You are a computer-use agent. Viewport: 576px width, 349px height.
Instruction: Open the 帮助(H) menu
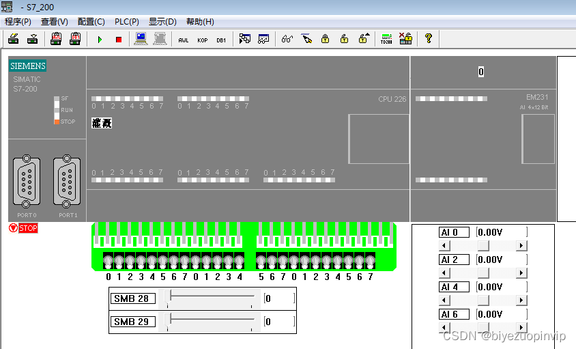click(x=200, y=22)
